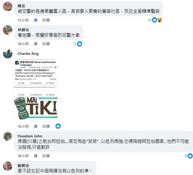The width and height of the screenshot is (193, 175).
Task: Open 林歸谷's profile picture
Action: pos(8,30)
